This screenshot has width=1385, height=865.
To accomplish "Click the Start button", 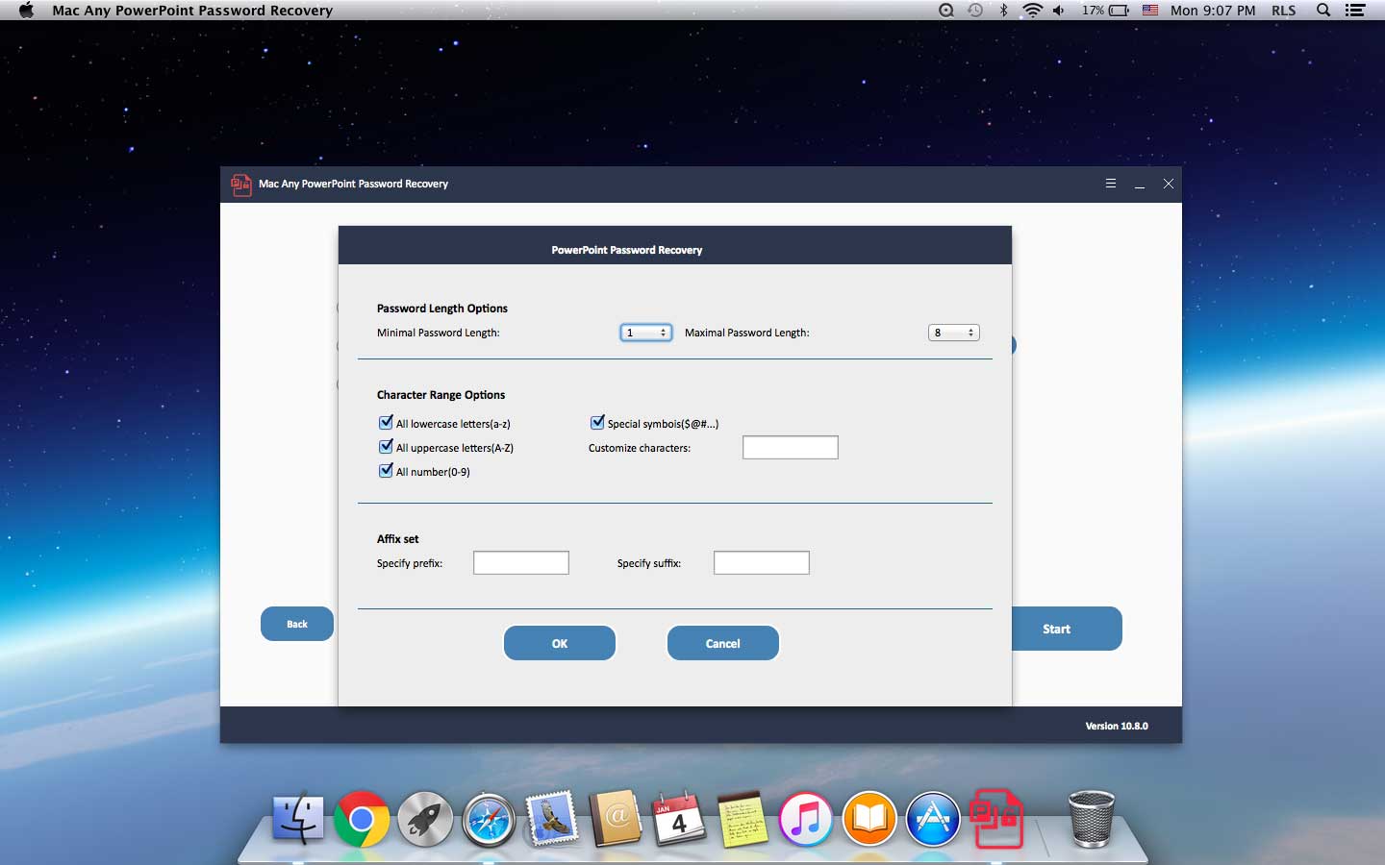I will point(1067,629).
